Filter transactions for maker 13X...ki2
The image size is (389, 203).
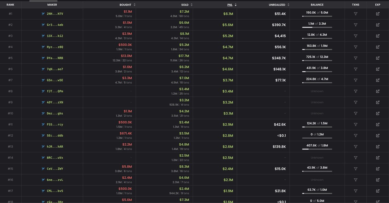pos(356,36)
